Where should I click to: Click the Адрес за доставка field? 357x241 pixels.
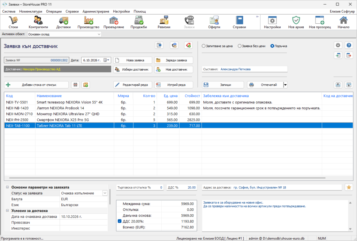272,187
